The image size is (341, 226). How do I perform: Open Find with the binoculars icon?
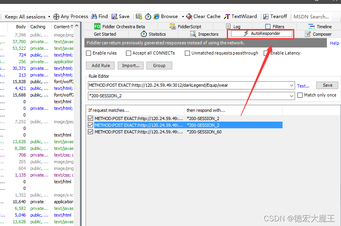click(94, 16)
